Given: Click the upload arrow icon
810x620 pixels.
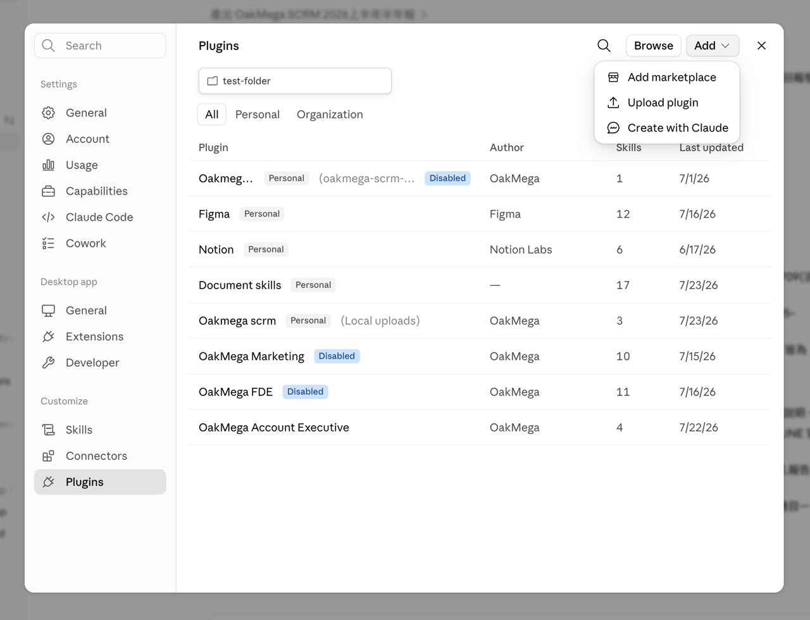Looking at the screenshot, I should coord(613,102).
